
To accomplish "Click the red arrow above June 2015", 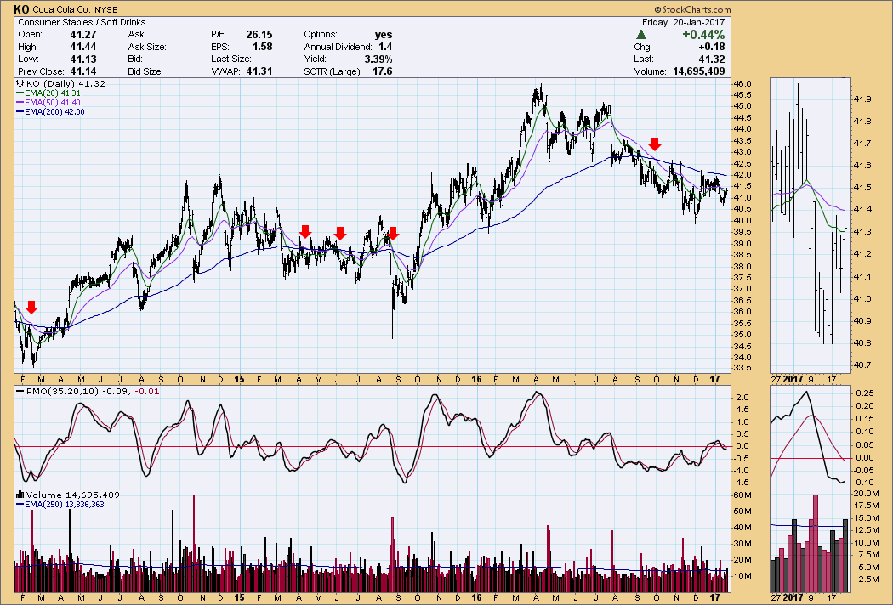I will coord(339,233).
